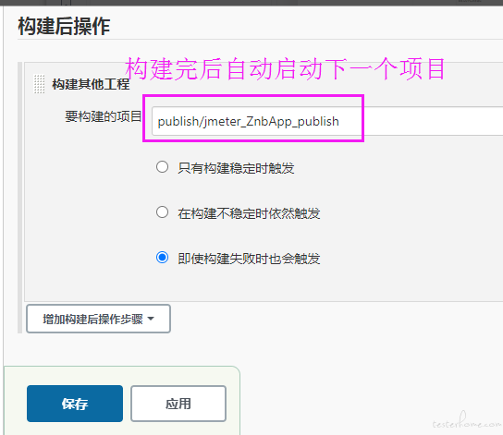Focus the 要构建的项目 input field

pyautogui.click(x=327, y=121)
